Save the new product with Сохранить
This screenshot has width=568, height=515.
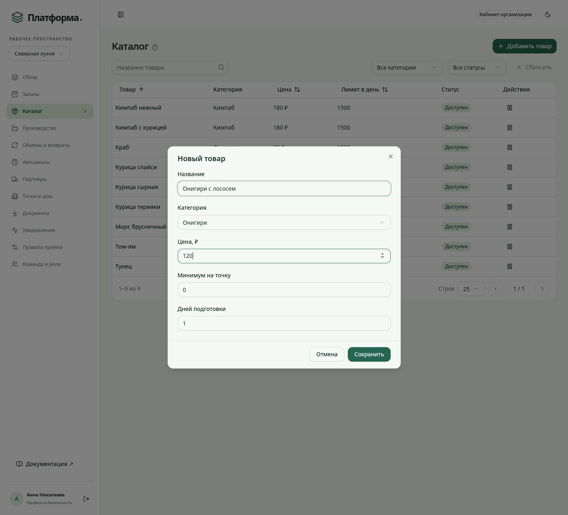click(369, 354)
